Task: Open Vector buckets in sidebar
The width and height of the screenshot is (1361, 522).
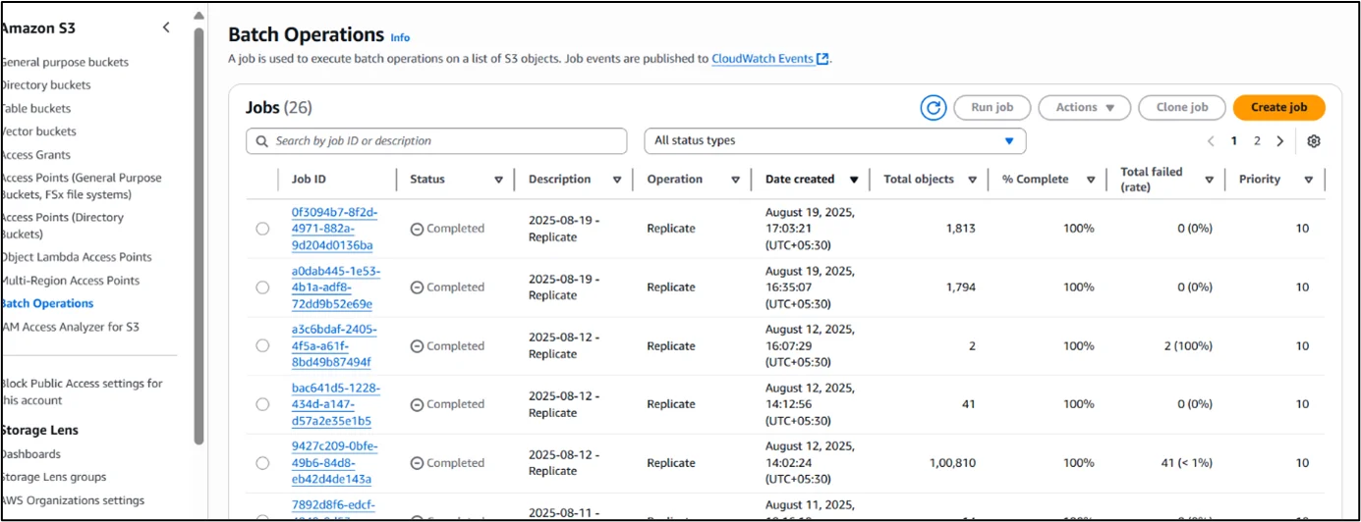Action: tap(38, 131)
